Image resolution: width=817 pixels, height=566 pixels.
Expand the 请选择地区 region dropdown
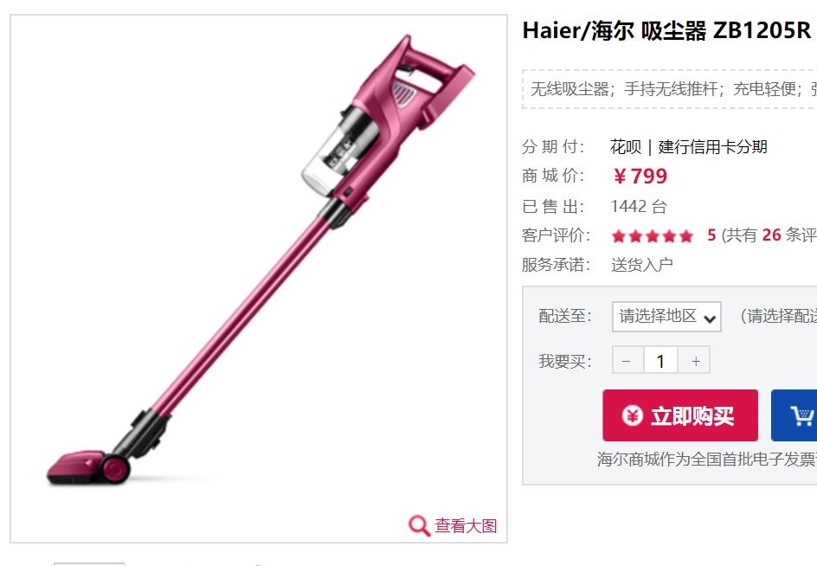tap(666, 317)
